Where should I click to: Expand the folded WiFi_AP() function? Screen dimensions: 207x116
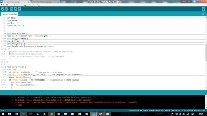(x=6, y=41)
